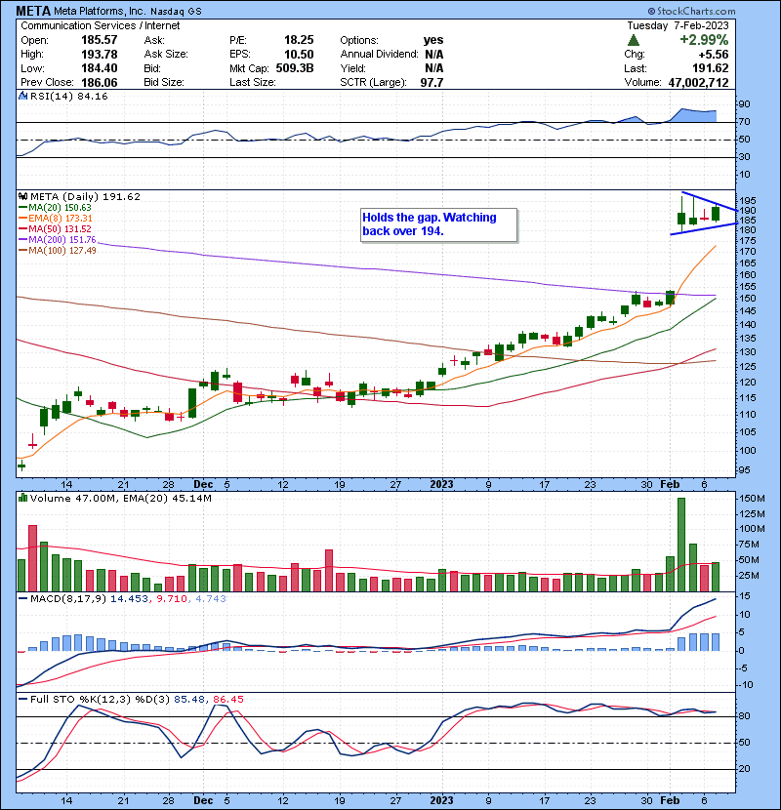Click the Volume value 47,002,712
Viewport: 781px width, 810px height.
click(698, 83)
